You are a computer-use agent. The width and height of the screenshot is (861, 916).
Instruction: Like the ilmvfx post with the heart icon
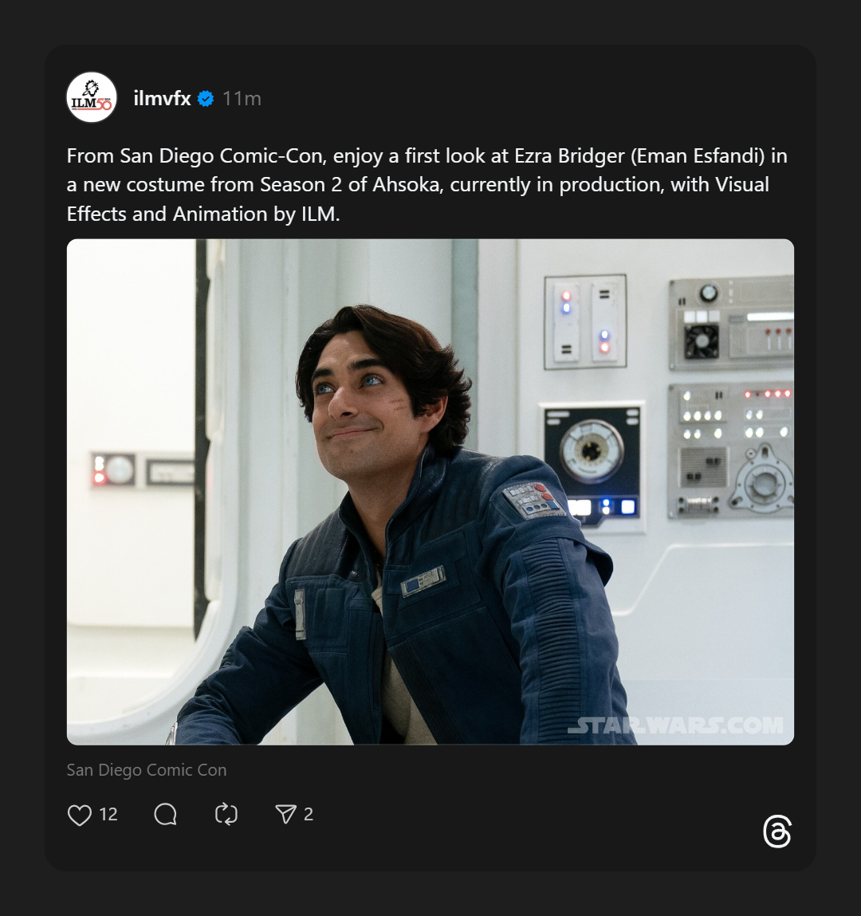click(x=80, y=815)
